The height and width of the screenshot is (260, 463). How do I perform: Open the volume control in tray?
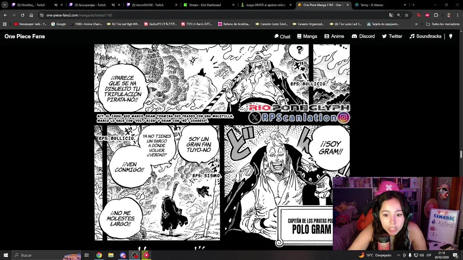tap(422, 255)
